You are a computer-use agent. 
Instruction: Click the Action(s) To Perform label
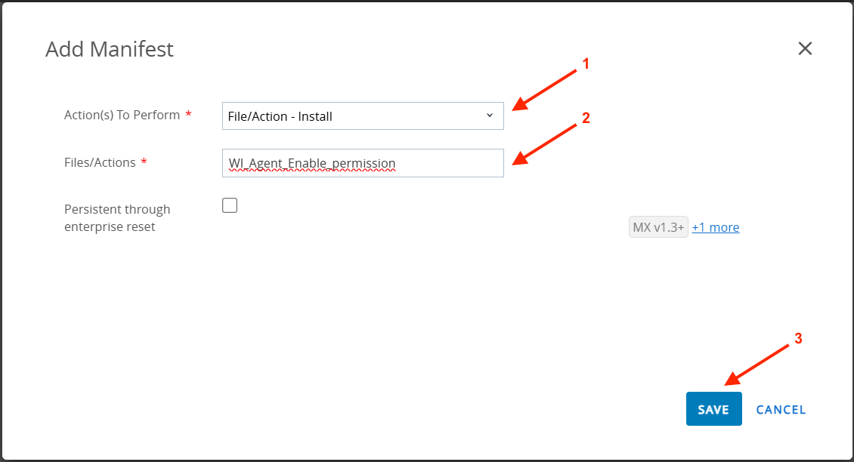(x=122, y=115)
